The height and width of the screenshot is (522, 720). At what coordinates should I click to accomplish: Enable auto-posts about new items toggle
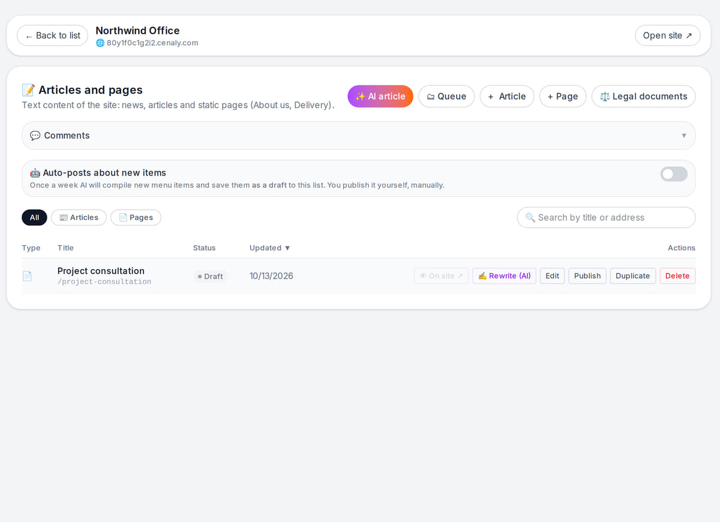674,174
